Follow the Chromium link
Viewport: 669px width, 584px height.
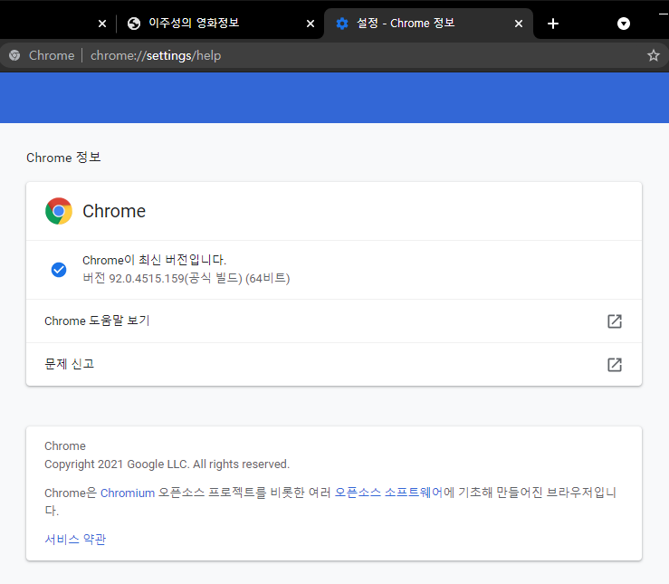coord(128,493)
